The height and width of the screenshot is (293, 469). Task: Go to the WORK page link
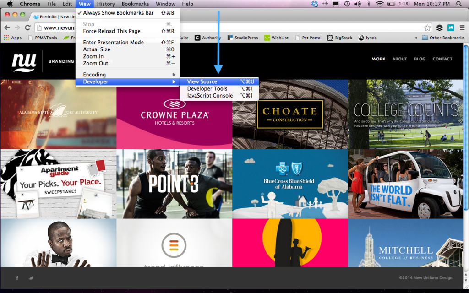pyautogui.click(x=378, y=59)
